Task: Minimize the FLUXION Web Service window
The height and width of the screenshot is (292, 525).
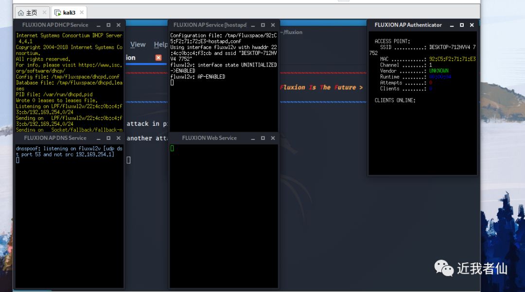Action: pyautogui.click(x=253, y=138)
